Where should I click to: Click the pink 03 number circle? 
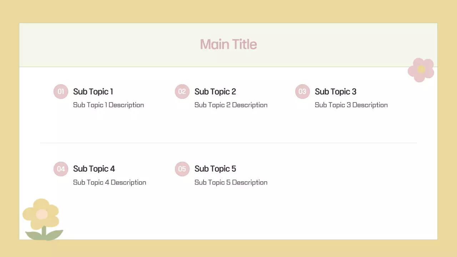pyautogui.click(x=302, y=91)
